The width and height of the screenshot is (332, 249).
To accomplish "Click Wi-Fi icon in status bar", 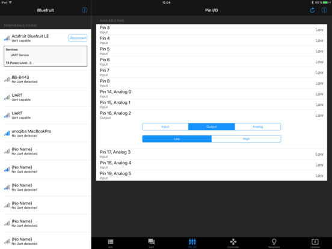I will (x=10, y=2).
